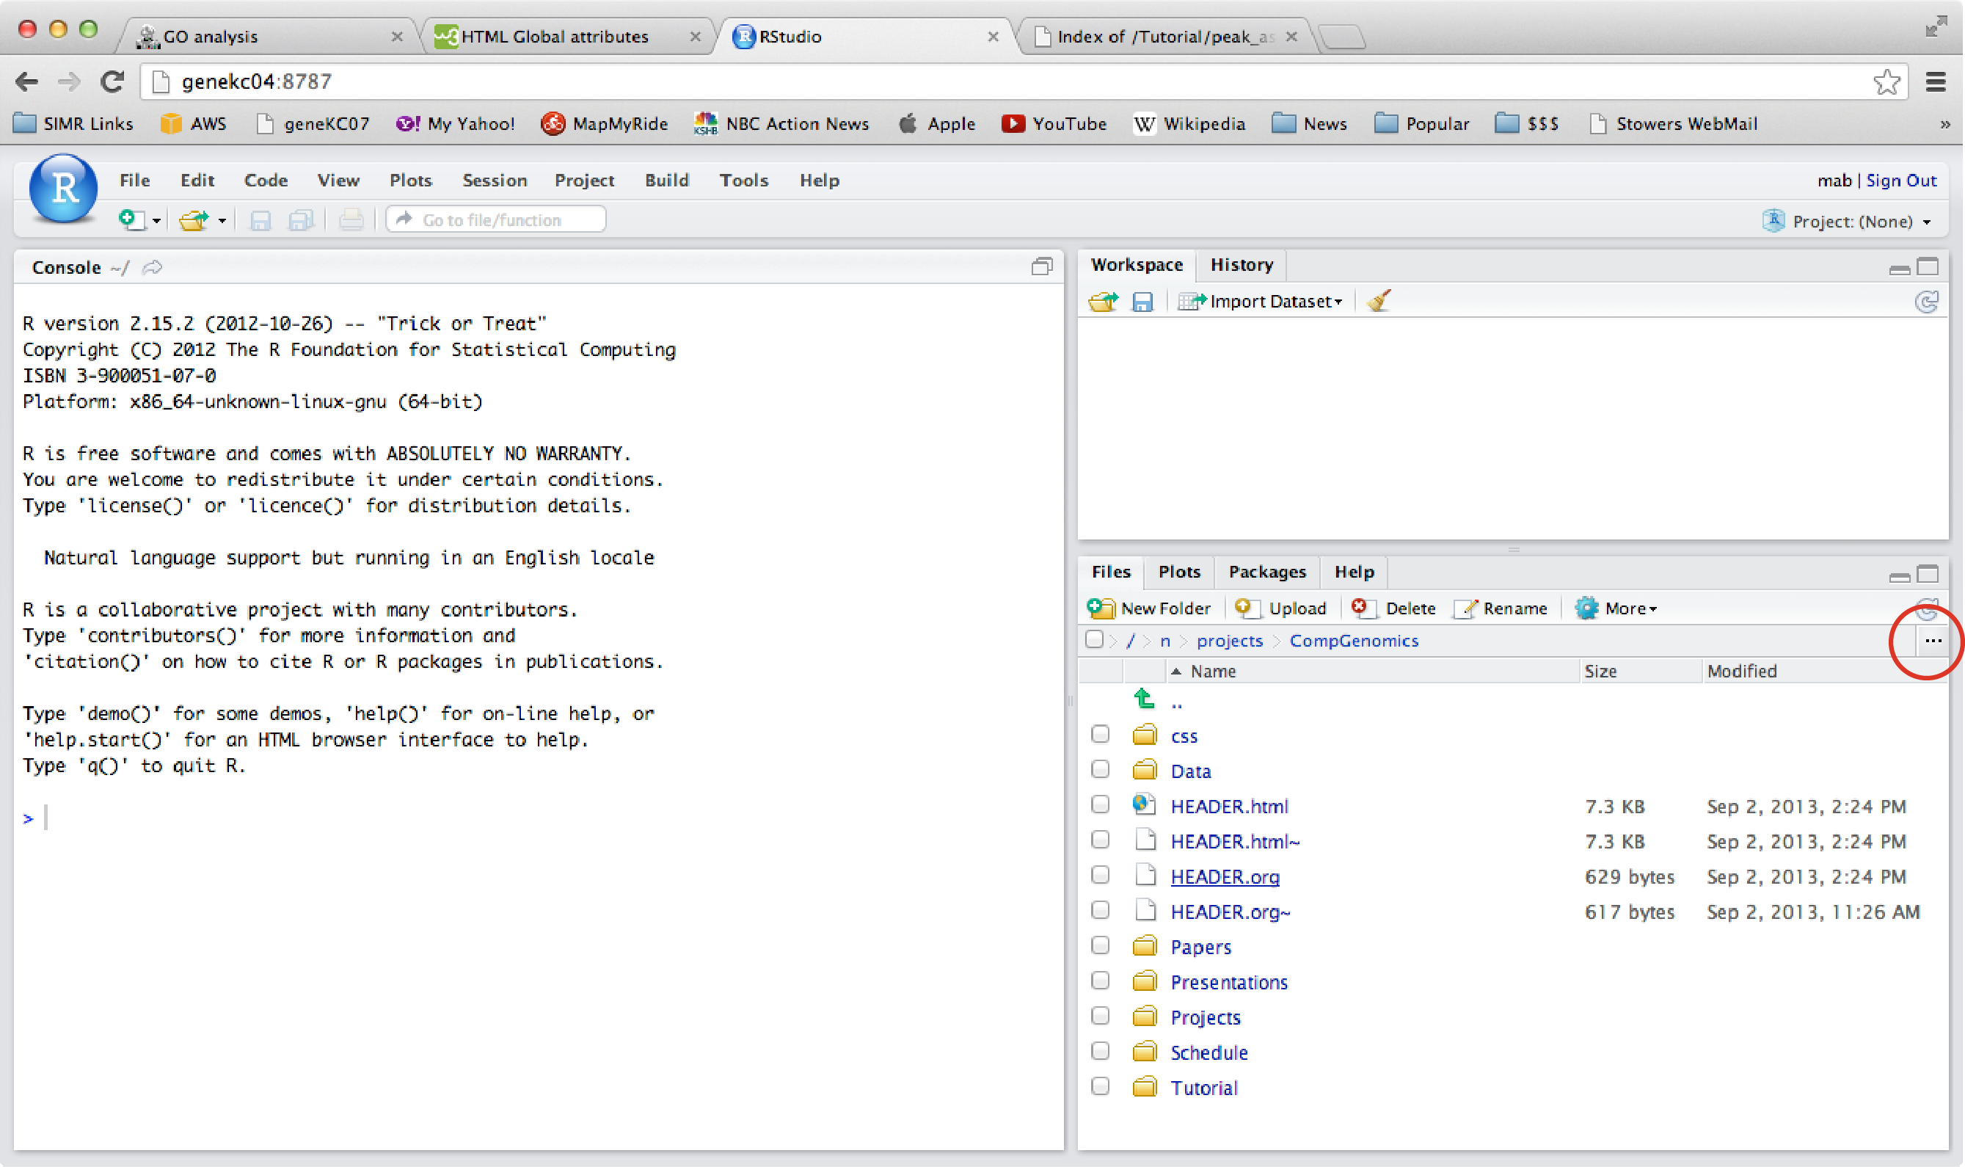The height and width of the screenshot is (1167, 1965).
Task: Click the Delete button in Files pane
Action: point(1393,608)
